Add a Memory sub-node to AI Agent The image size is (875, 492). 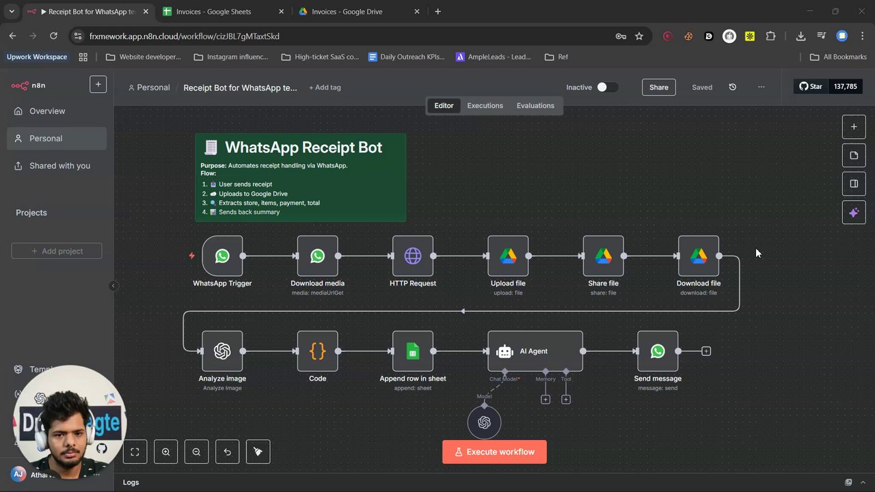pos(546,399)
